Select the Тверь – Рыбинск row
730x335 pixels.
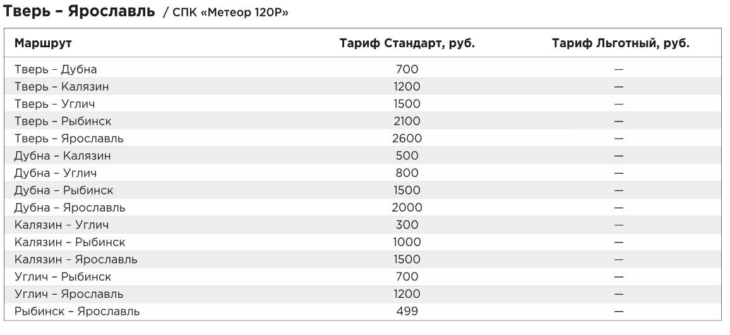tap(363, 121)
